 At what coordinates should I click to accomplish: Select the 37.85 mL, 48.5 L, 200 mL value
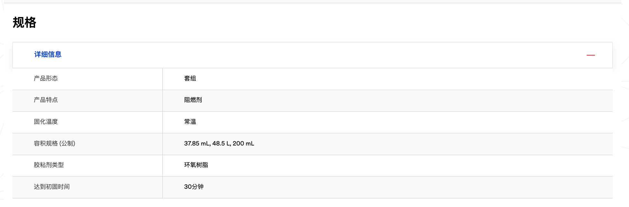[219, 144]
